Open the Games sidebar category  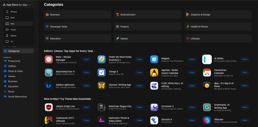[x=18, y=76]
